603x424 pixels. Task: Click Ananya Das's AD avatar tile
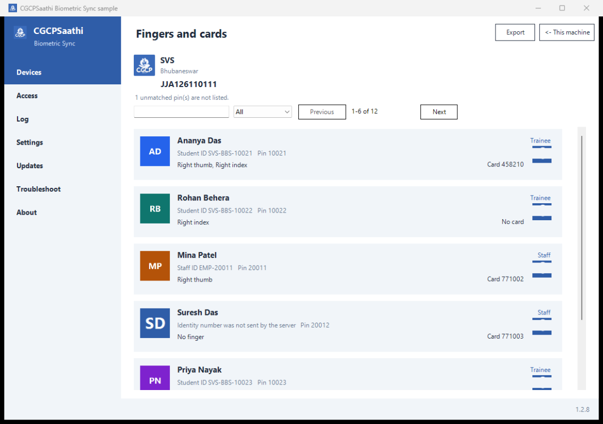[155, 151]
